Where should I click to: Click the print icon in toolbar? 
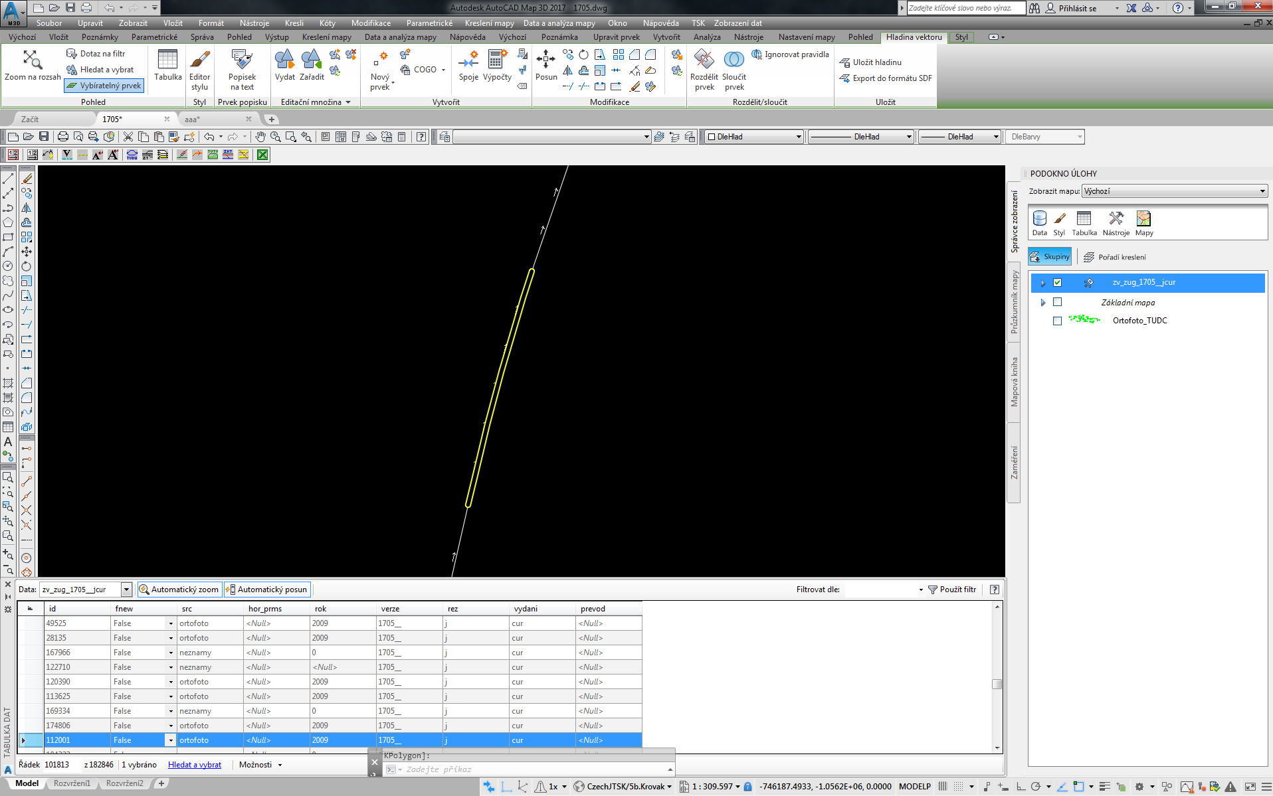click(63, 137)
